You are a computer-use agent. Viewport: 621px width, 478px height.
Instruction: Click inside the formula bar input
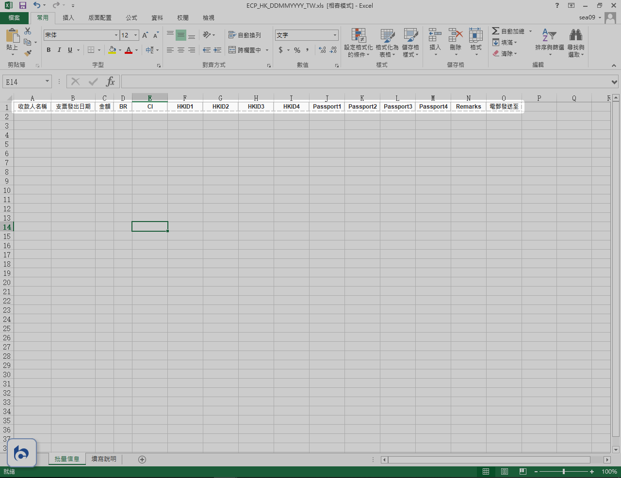(x=364, y=81)
